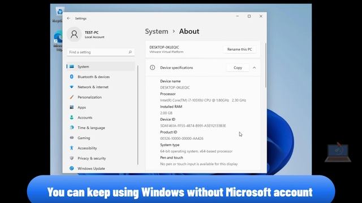This screenshot has height=203, width=362.
Task: Click the Find a setting search box
Action: [101, 52]
